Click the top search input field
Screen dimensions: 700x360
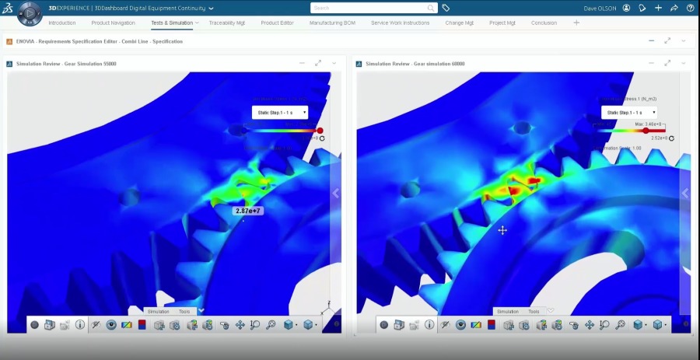click(x=369, y=8)
